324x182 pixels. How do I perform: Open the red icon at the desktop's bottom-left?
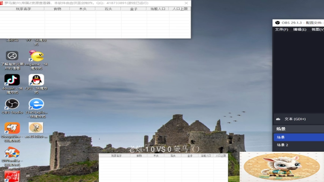[x=12, y=176]
